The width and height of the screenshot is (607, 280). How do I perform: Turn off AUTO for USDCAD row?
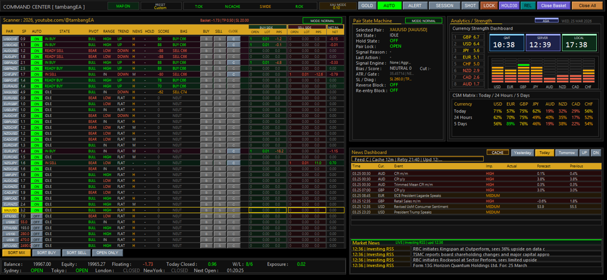point(37,45)
